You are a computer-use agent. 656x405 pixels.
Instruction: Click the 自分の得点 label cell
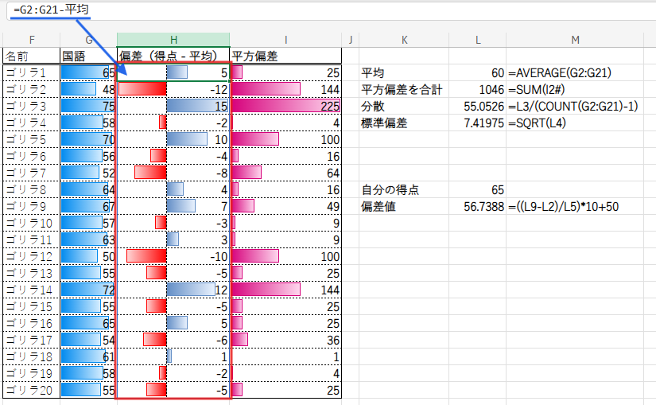click(x=404, y=189)
